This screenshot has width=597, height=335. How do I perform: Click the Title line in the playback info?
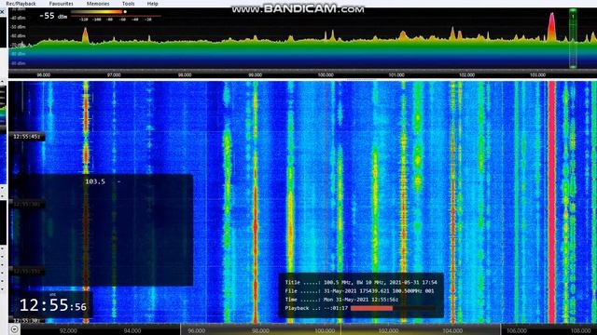[361, 283]
